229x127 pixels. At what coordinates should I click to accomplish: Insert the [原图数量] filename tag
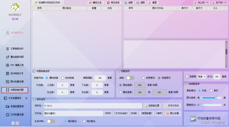click(x=147, y=113)
